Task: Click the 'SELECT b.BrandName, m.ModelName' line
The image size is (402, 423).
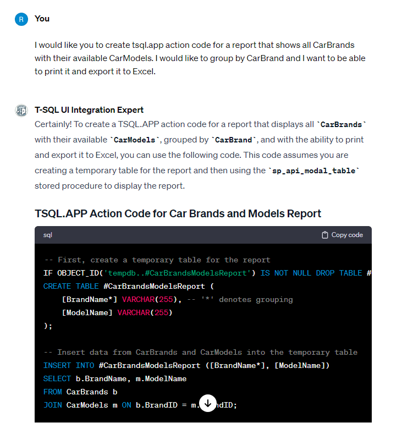Action: click(115, 379)
